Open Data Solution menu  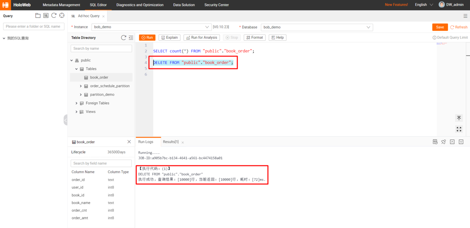click(x=184, y=5)
